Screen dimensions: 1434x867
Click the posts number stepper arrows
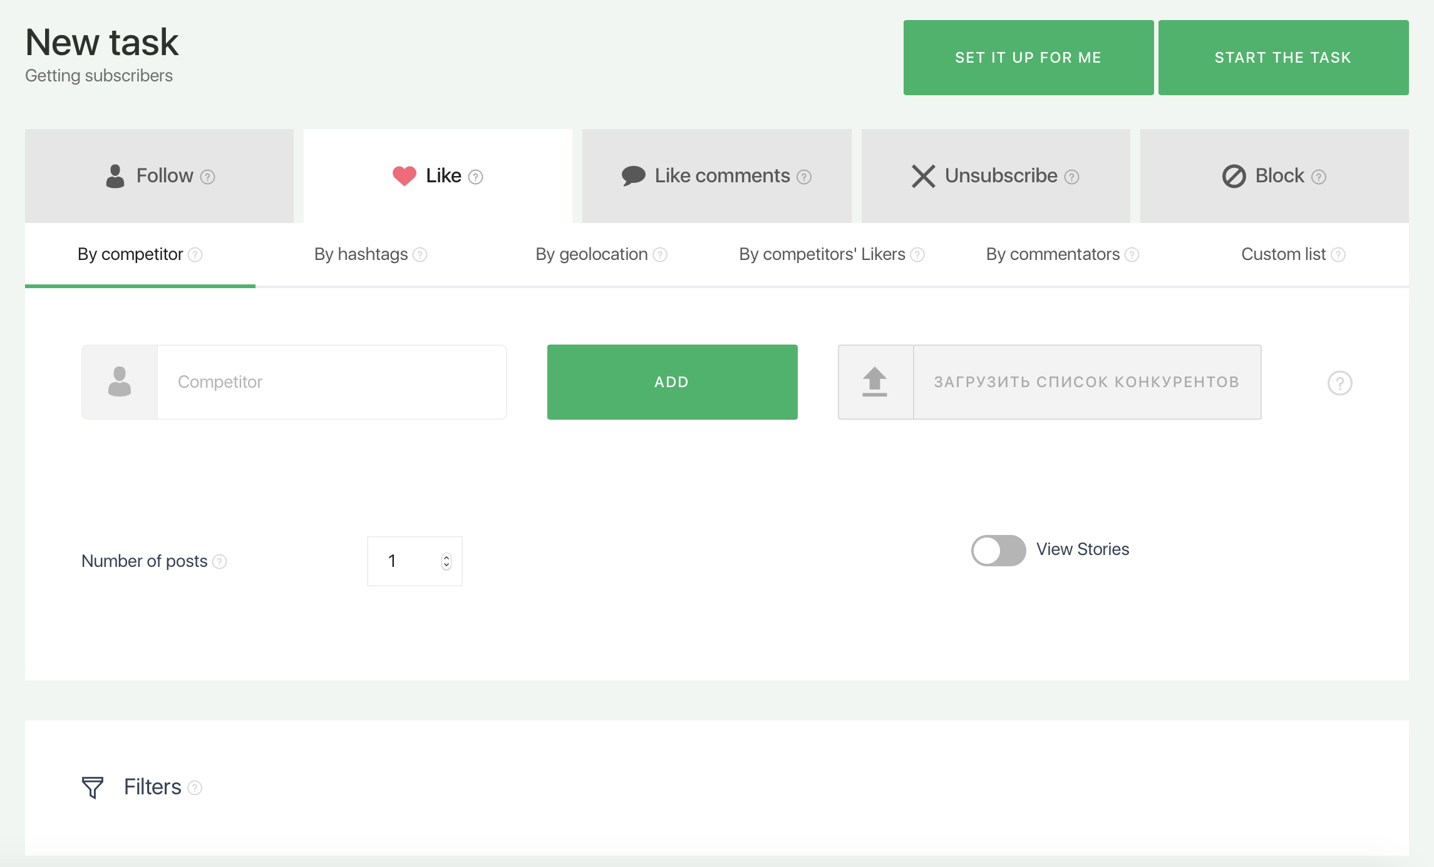446,561
